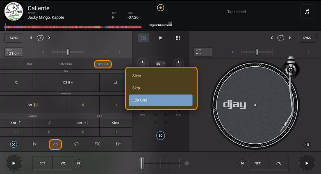Decrease left deck tempo with minus
321x174 pixels.
pyautogui.click(x=106, y=52)
